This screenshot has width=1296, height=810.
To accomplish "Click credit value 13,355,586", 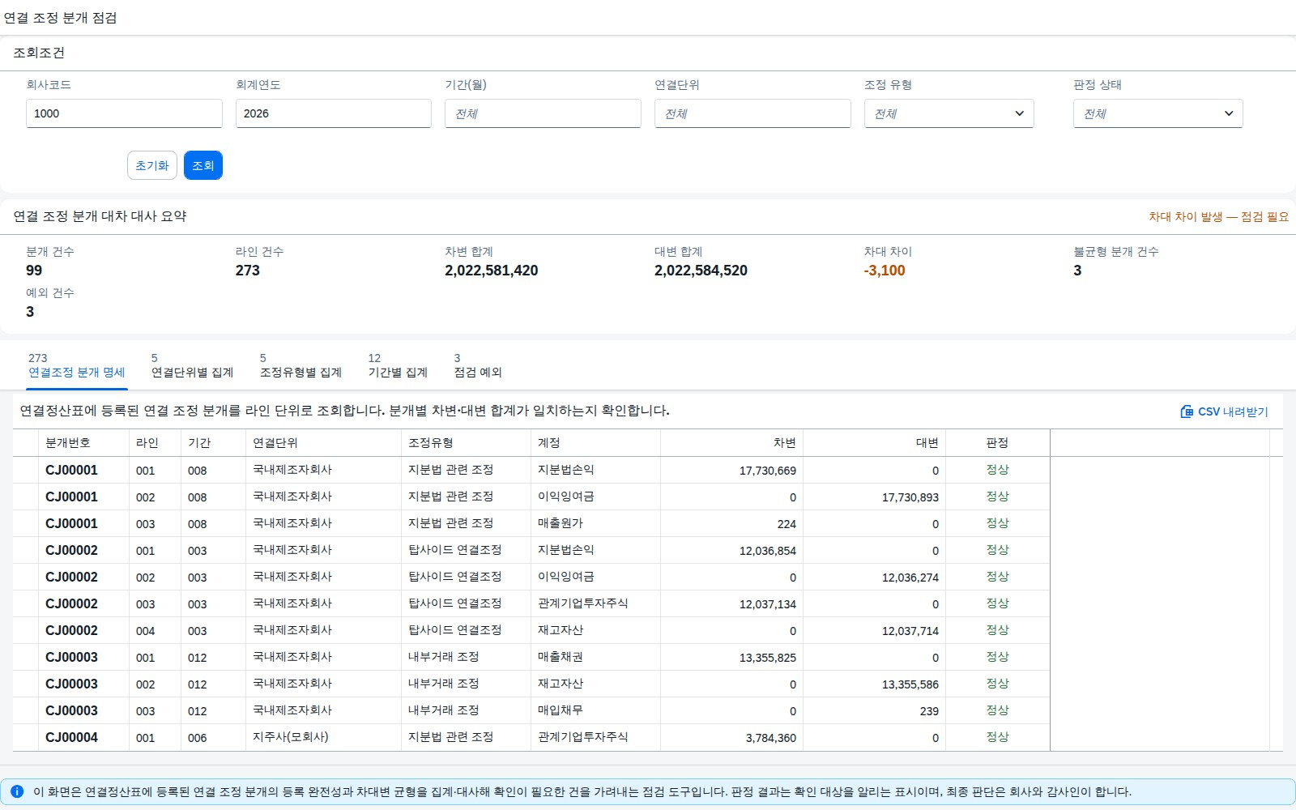I will click(x=910, y=684).
